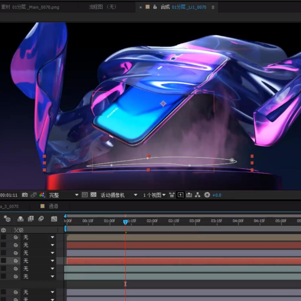Click the fast previews lightning icon
301x301 pixels.
180,195
